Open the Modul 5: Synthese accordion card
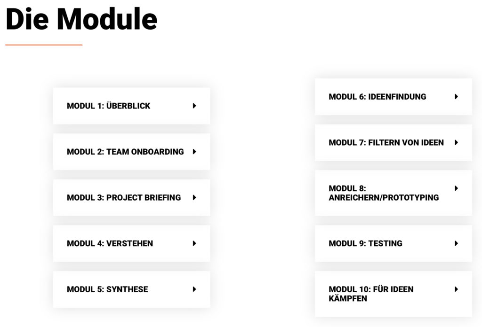The image size is (482, 327). (132, 289)
